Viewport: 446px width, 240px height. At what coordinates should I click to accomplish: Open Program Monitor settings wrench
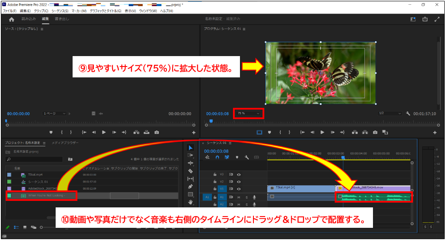(408, 113)
